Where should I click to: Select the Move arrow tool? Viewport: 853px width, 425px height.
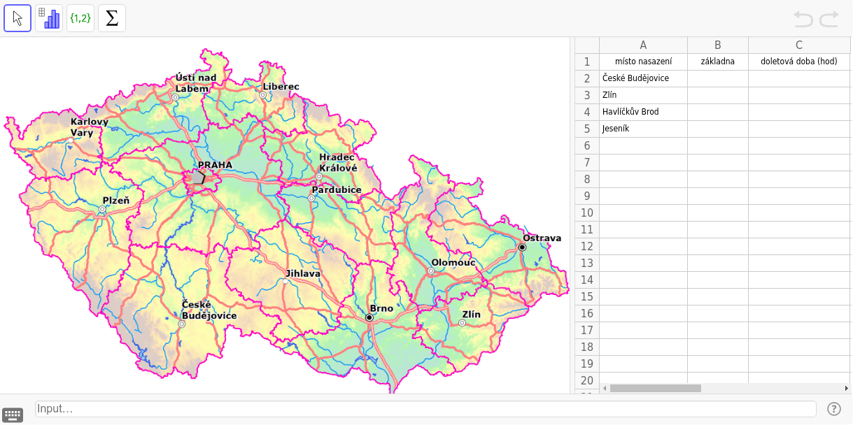[17, 18]
